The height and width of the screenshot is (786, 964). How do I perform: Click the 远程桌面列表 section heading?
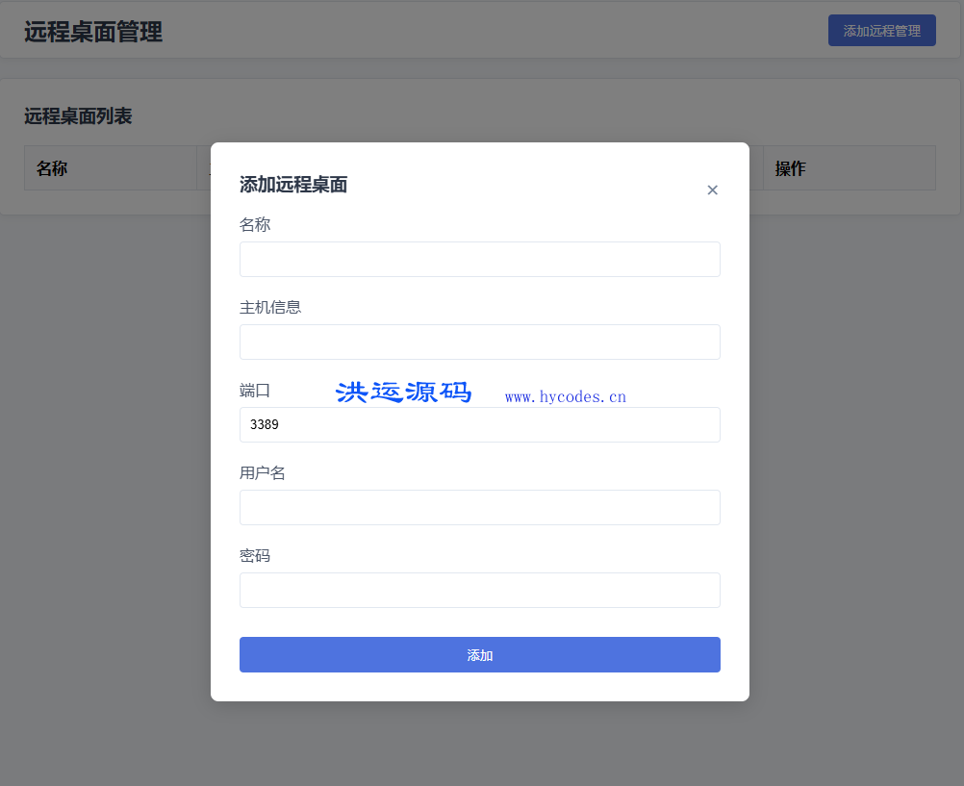coord(78,115)
